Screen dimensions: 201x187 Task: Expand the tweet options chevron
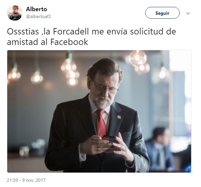point(188,13)
